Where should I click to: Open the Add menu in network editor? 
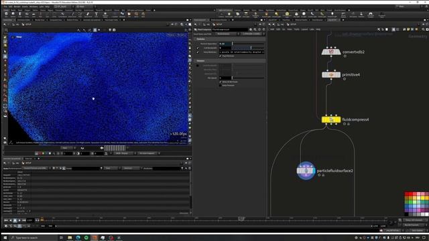click(273, 29)
